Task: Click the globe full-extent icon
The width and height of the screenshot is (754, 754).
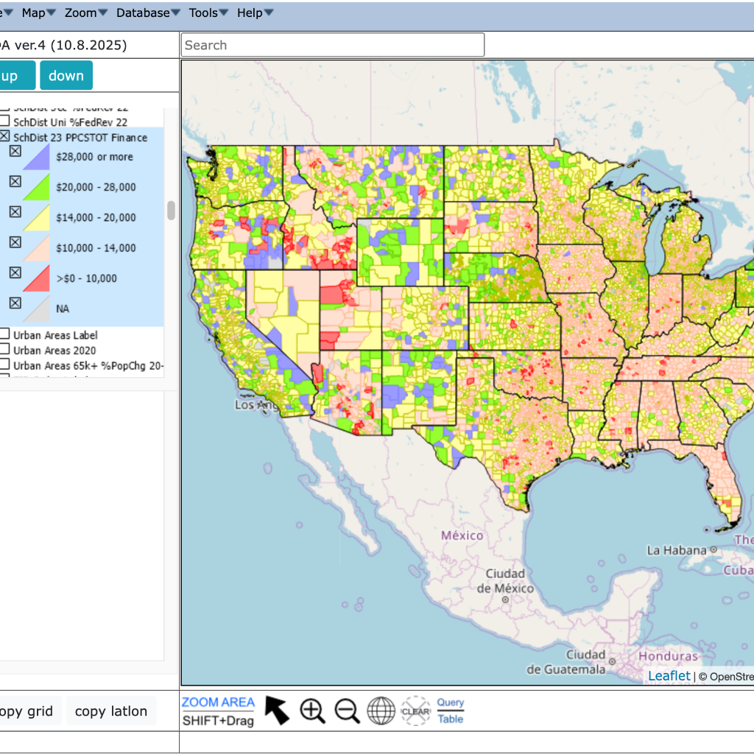Action: tap(381, 711)
